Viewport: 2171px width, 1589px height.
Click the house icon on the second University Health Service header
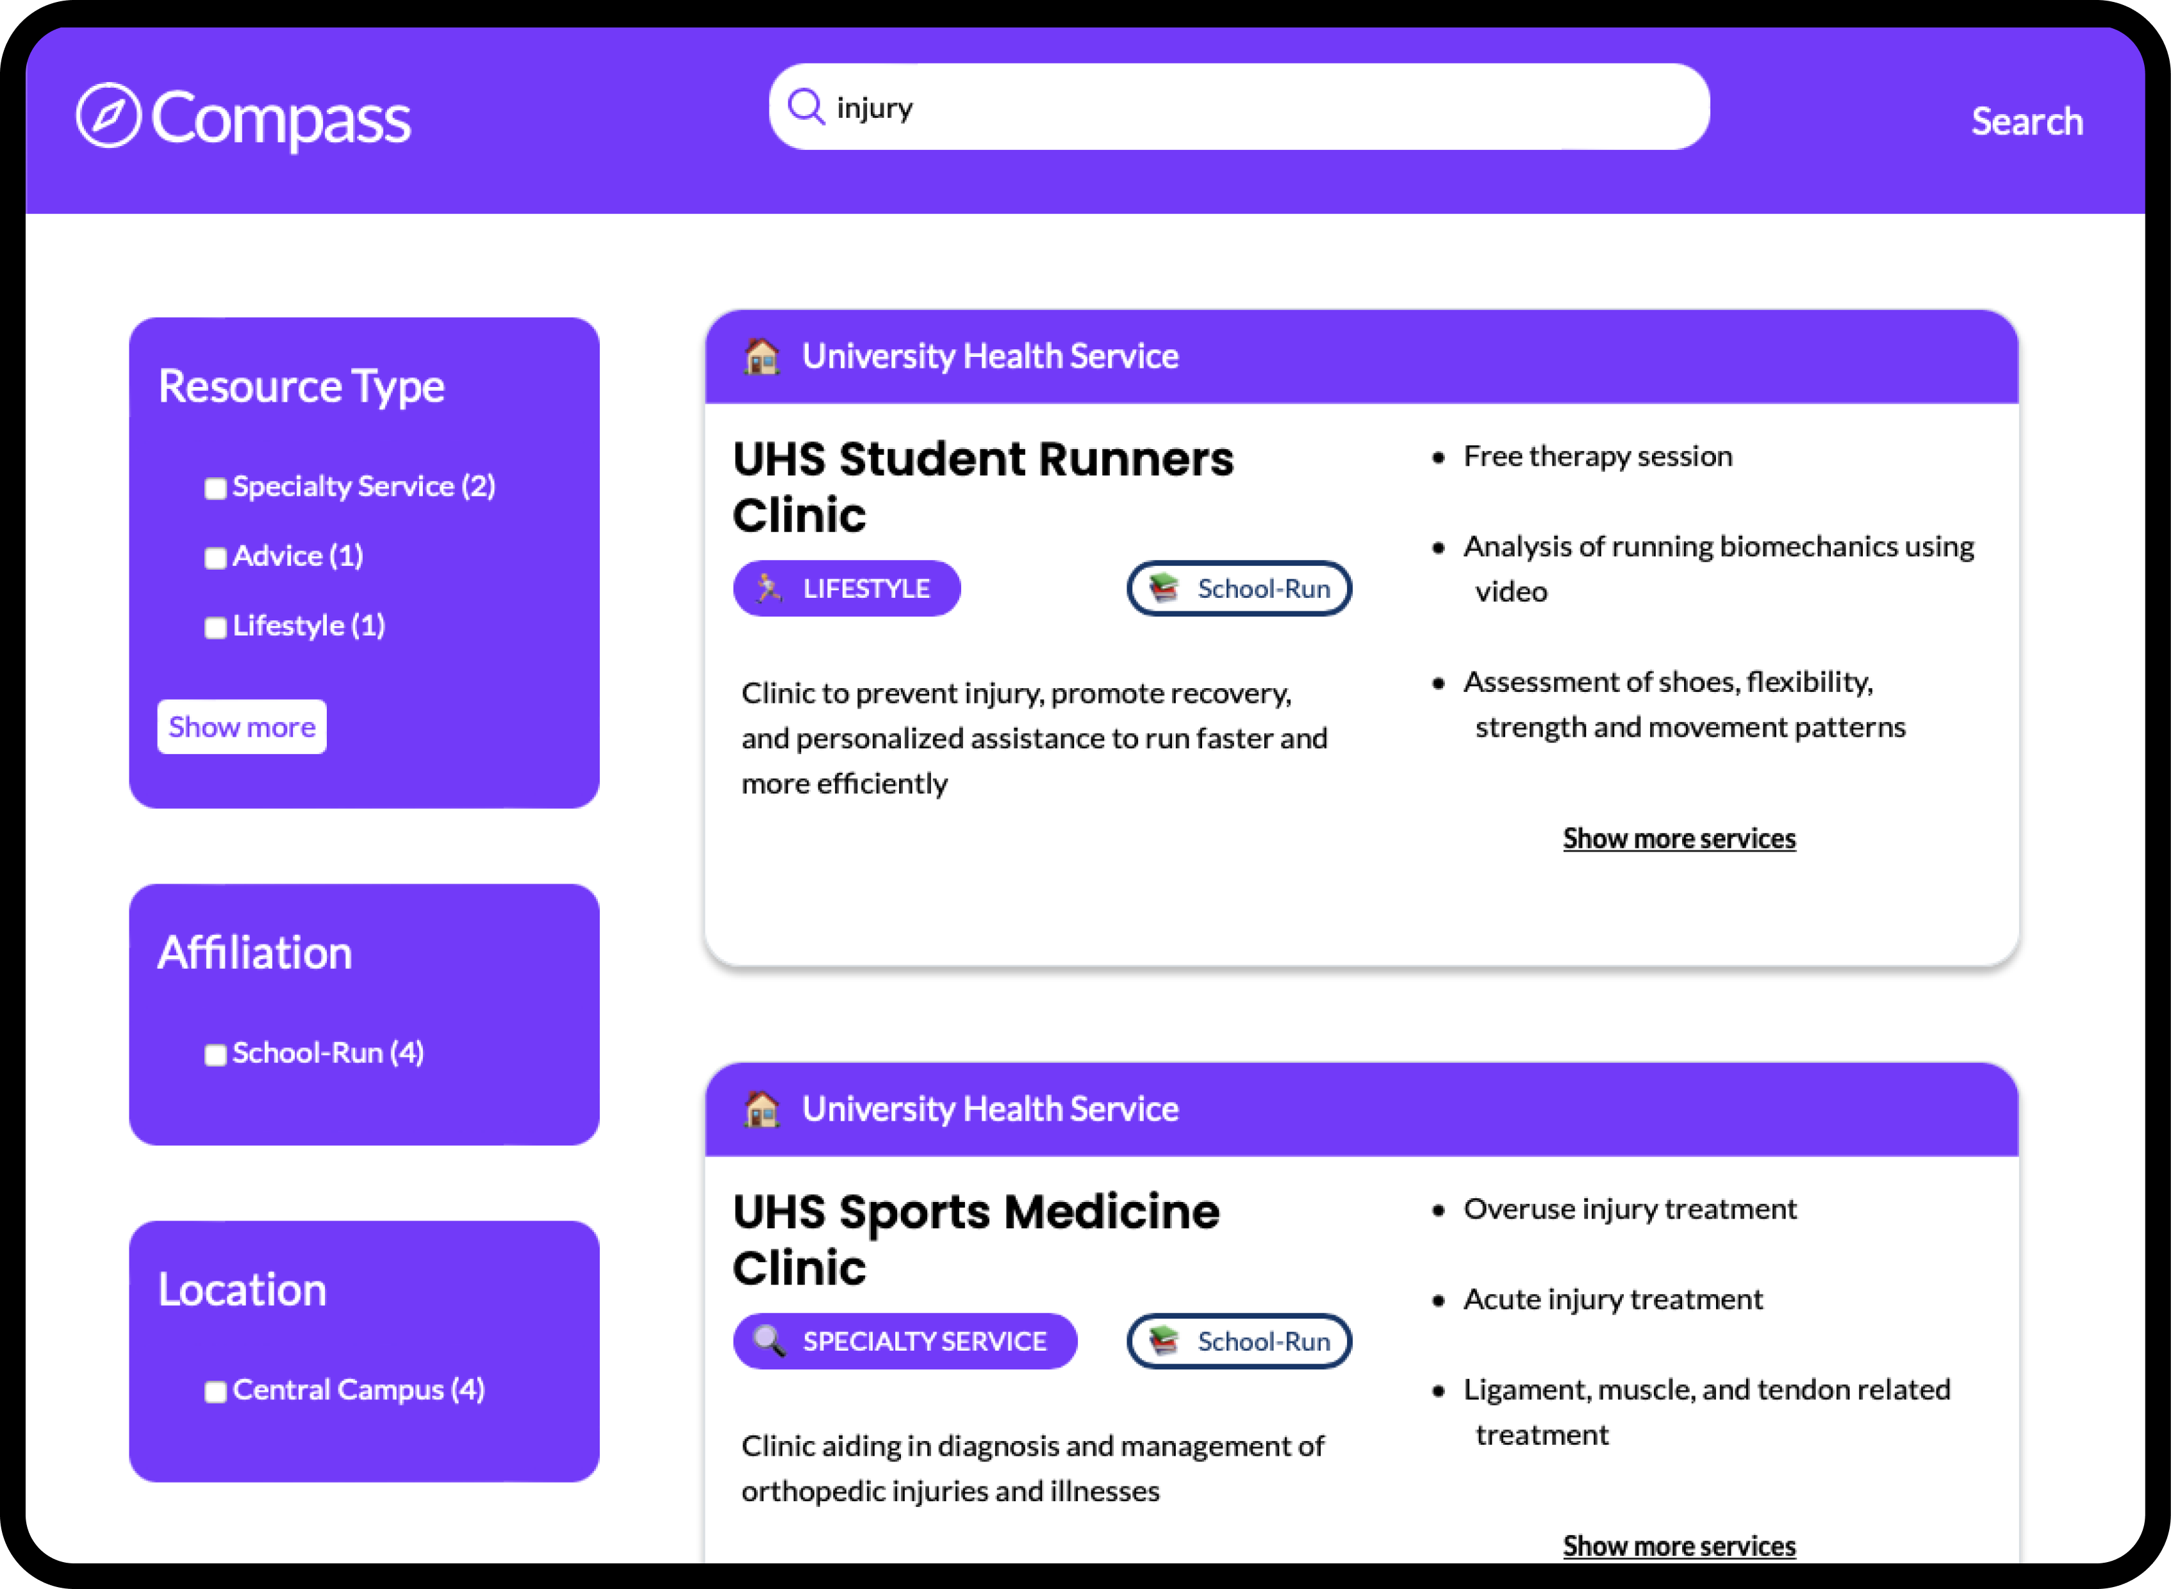pos(761,1108)
